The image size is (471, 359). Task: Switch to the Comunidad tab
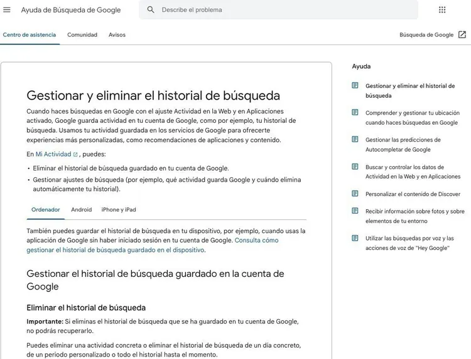click(x=82, y=34)
